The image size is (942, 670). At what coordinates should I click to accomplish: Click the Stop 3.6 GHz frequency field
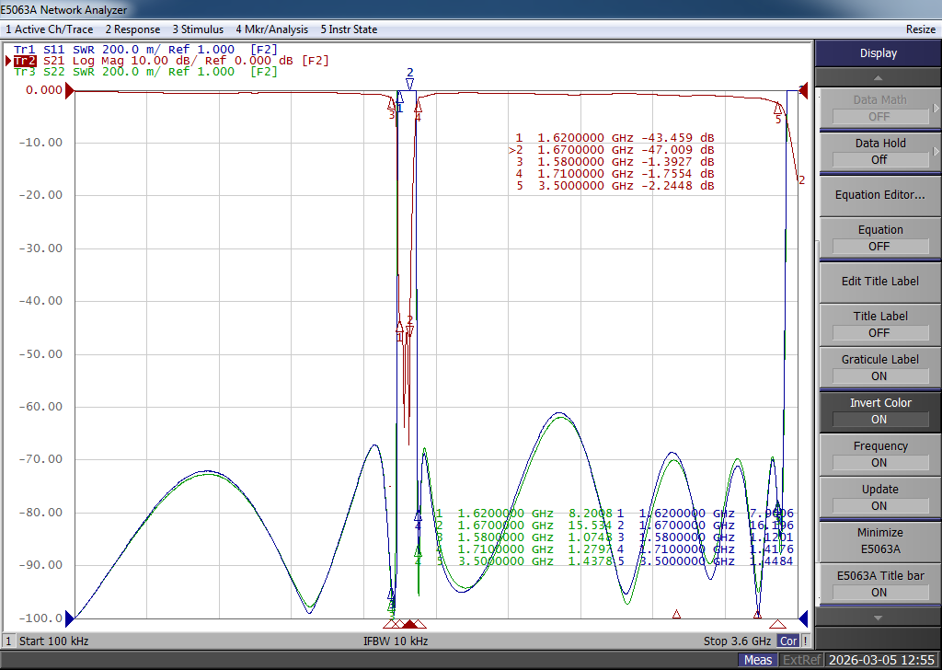tap(738, 641)
